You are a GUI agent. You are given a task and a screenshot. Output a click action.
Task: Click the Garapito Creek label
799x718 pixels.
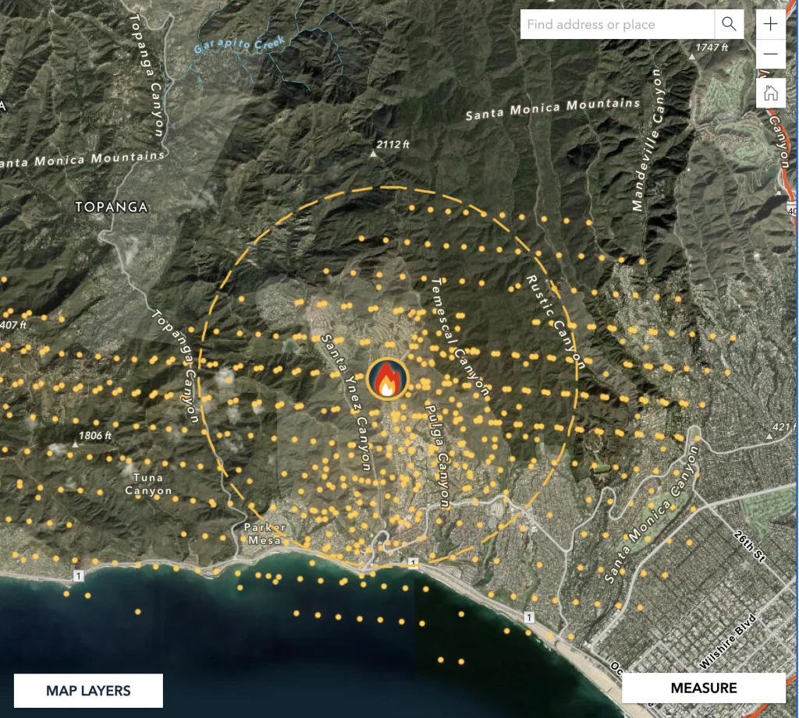229,45
